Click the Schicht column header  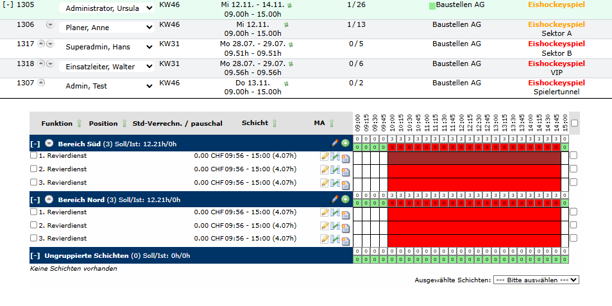point(255,123)
